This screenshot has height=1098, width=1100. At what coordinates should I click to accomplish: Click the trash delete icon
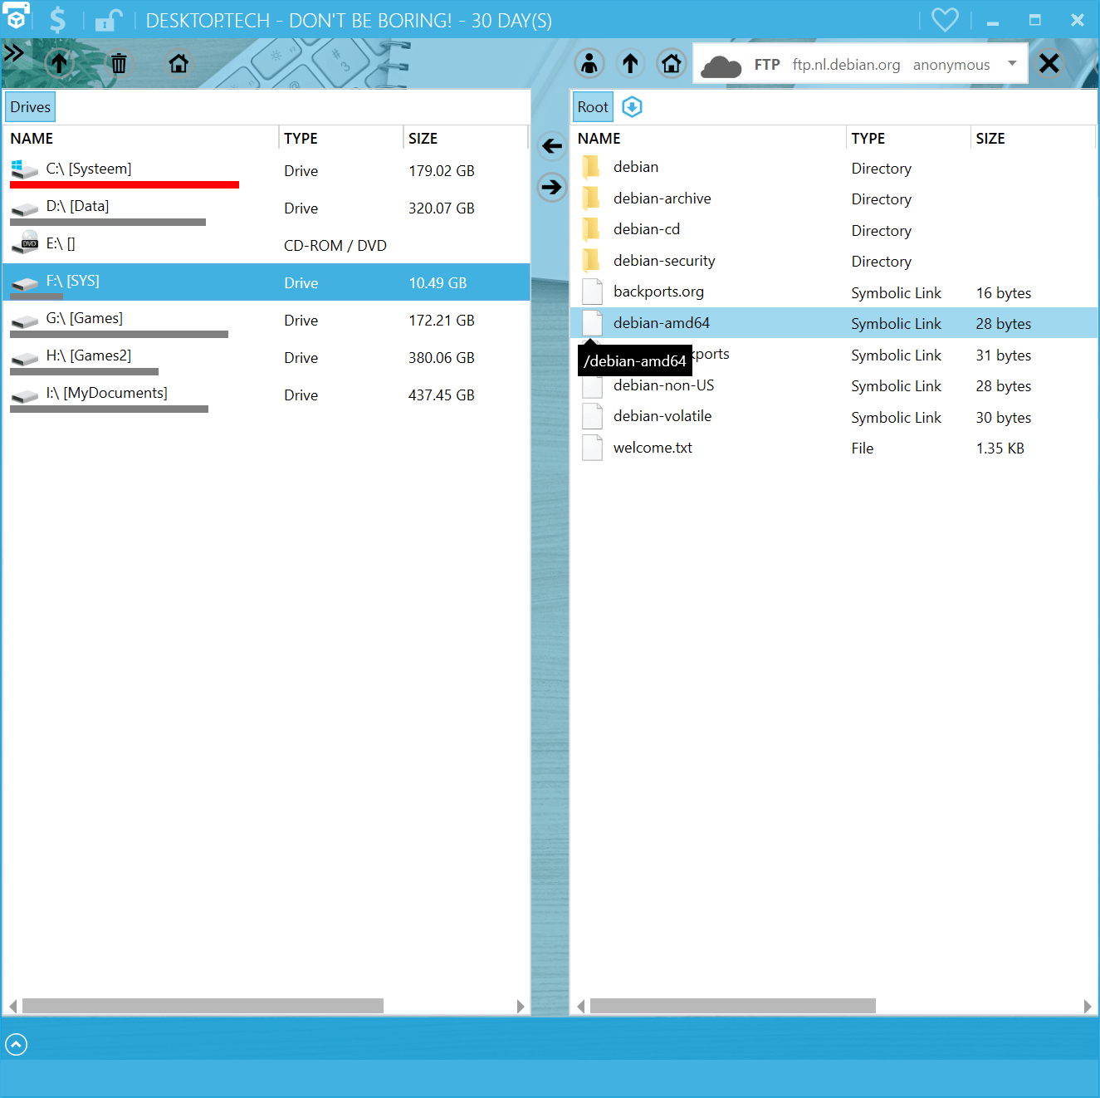coord(119,63)
